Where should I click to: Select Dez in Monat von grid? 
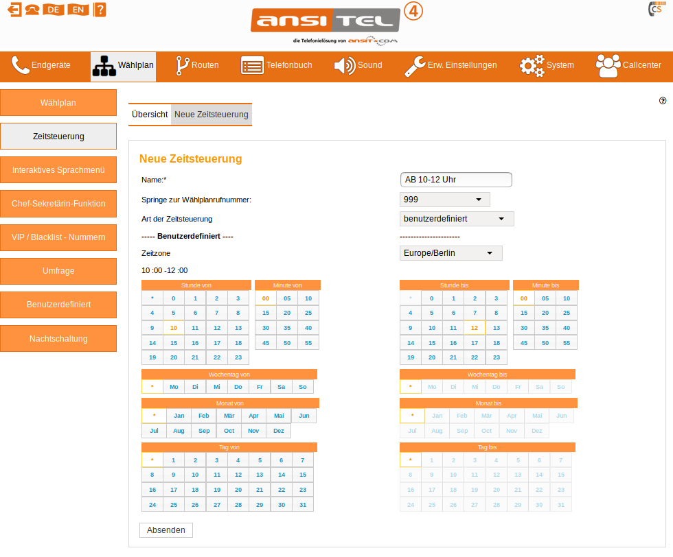click(x=279, y=431)
